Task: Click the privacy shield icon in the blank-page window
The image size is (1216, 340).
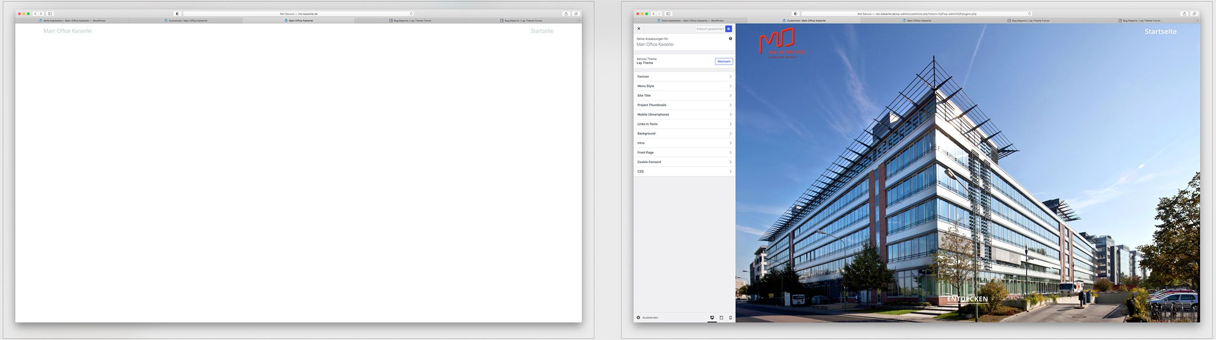Action: (x=177, y=14)
